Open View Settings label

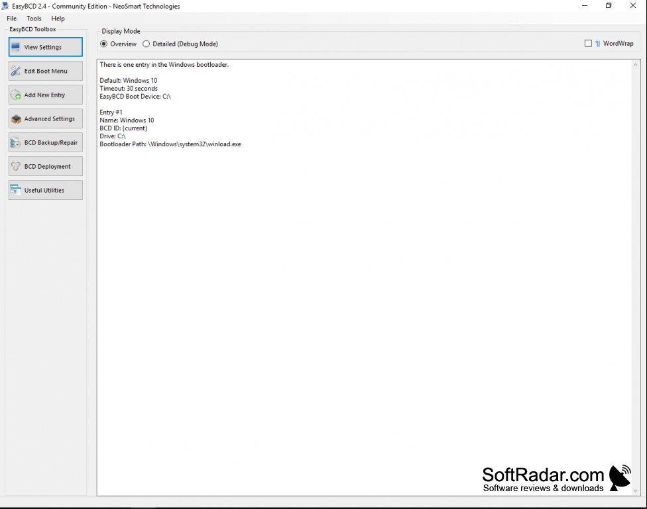point(43,47)
